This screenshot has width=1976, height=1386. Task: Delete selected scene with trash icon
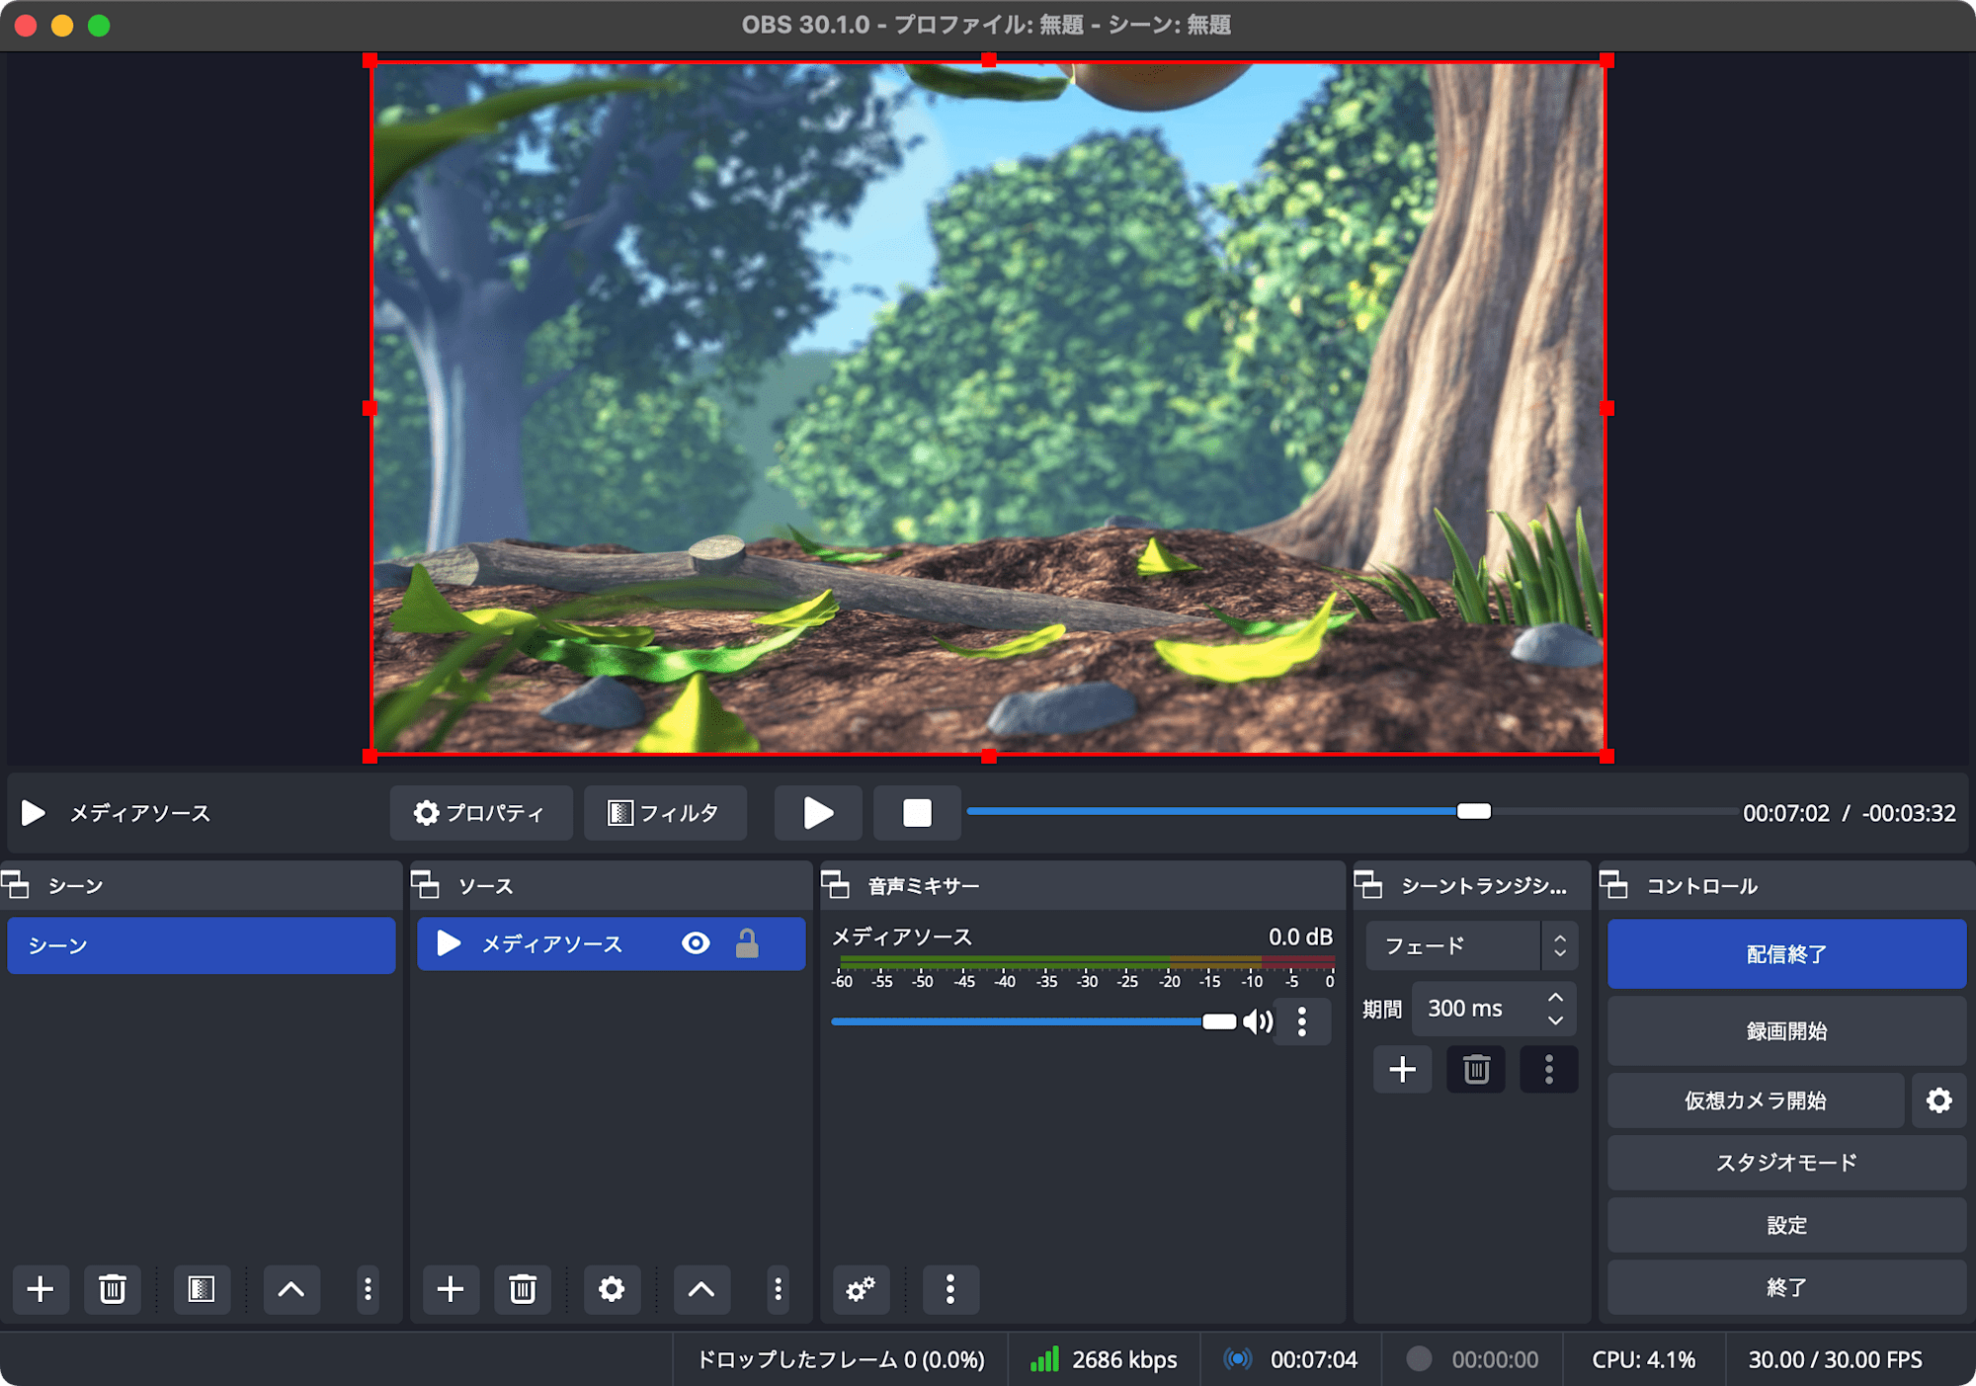[113, 1289]
